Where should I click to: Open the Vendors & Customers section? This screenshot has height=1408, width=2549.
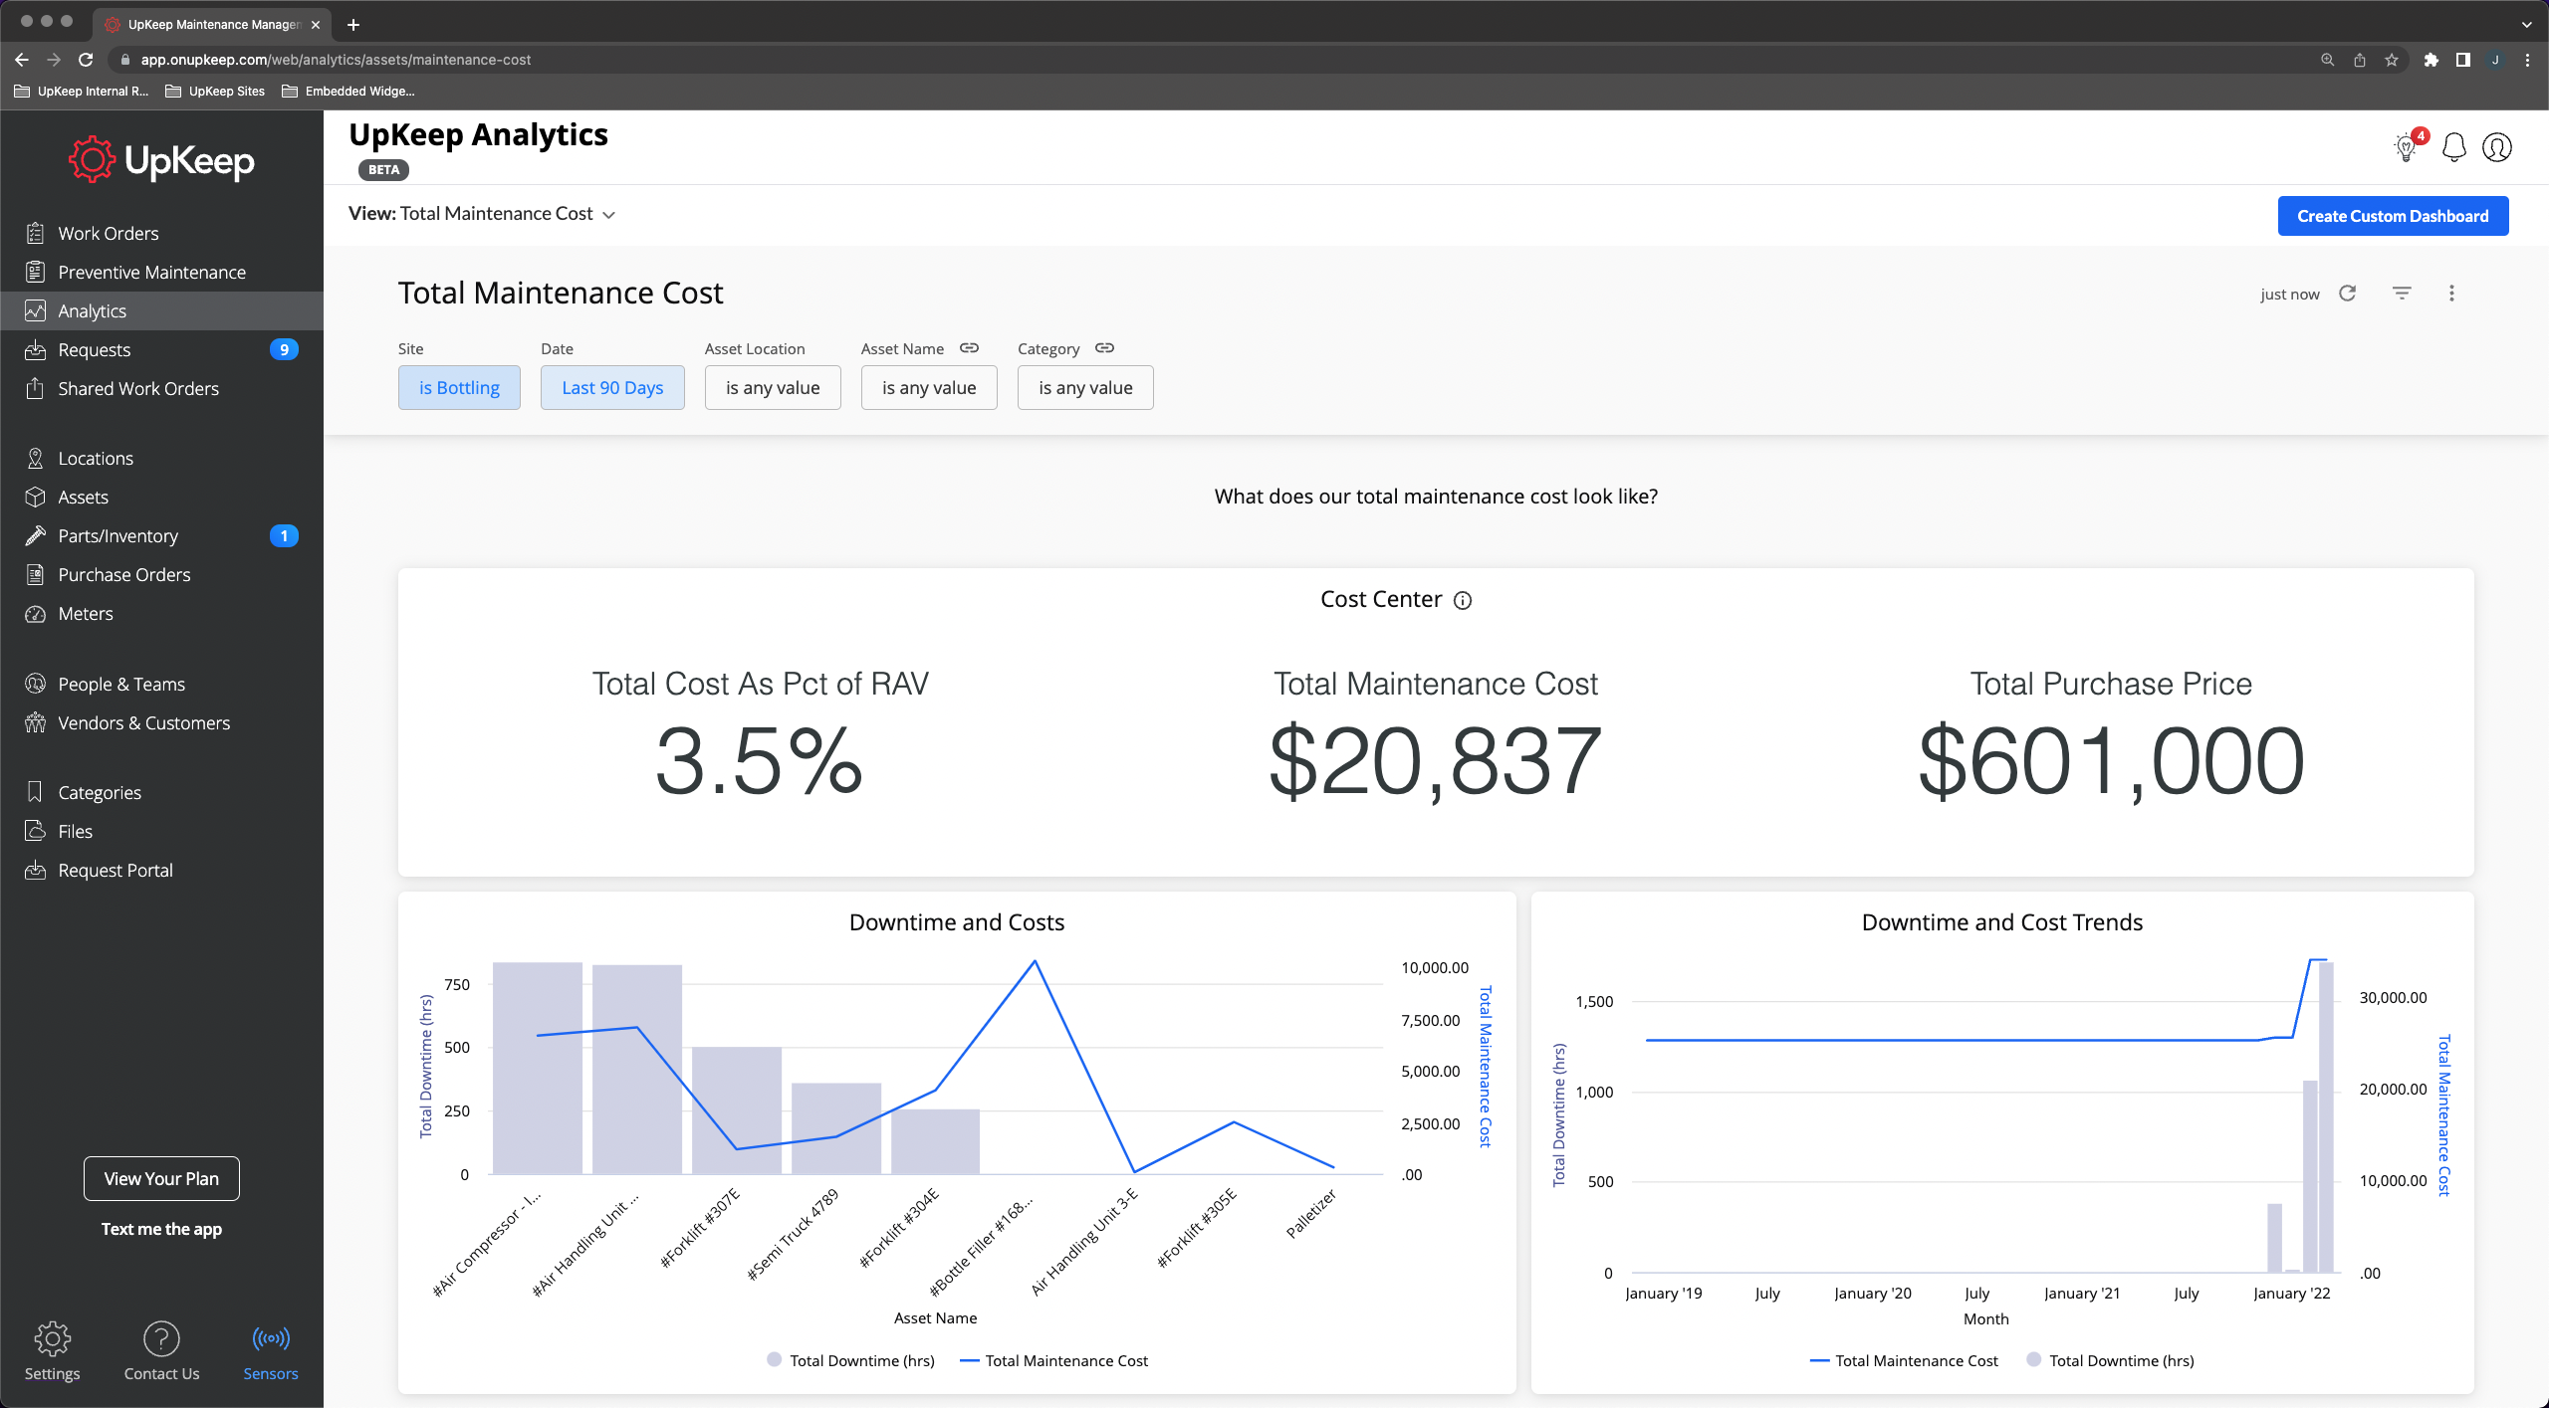pos(143,722)
